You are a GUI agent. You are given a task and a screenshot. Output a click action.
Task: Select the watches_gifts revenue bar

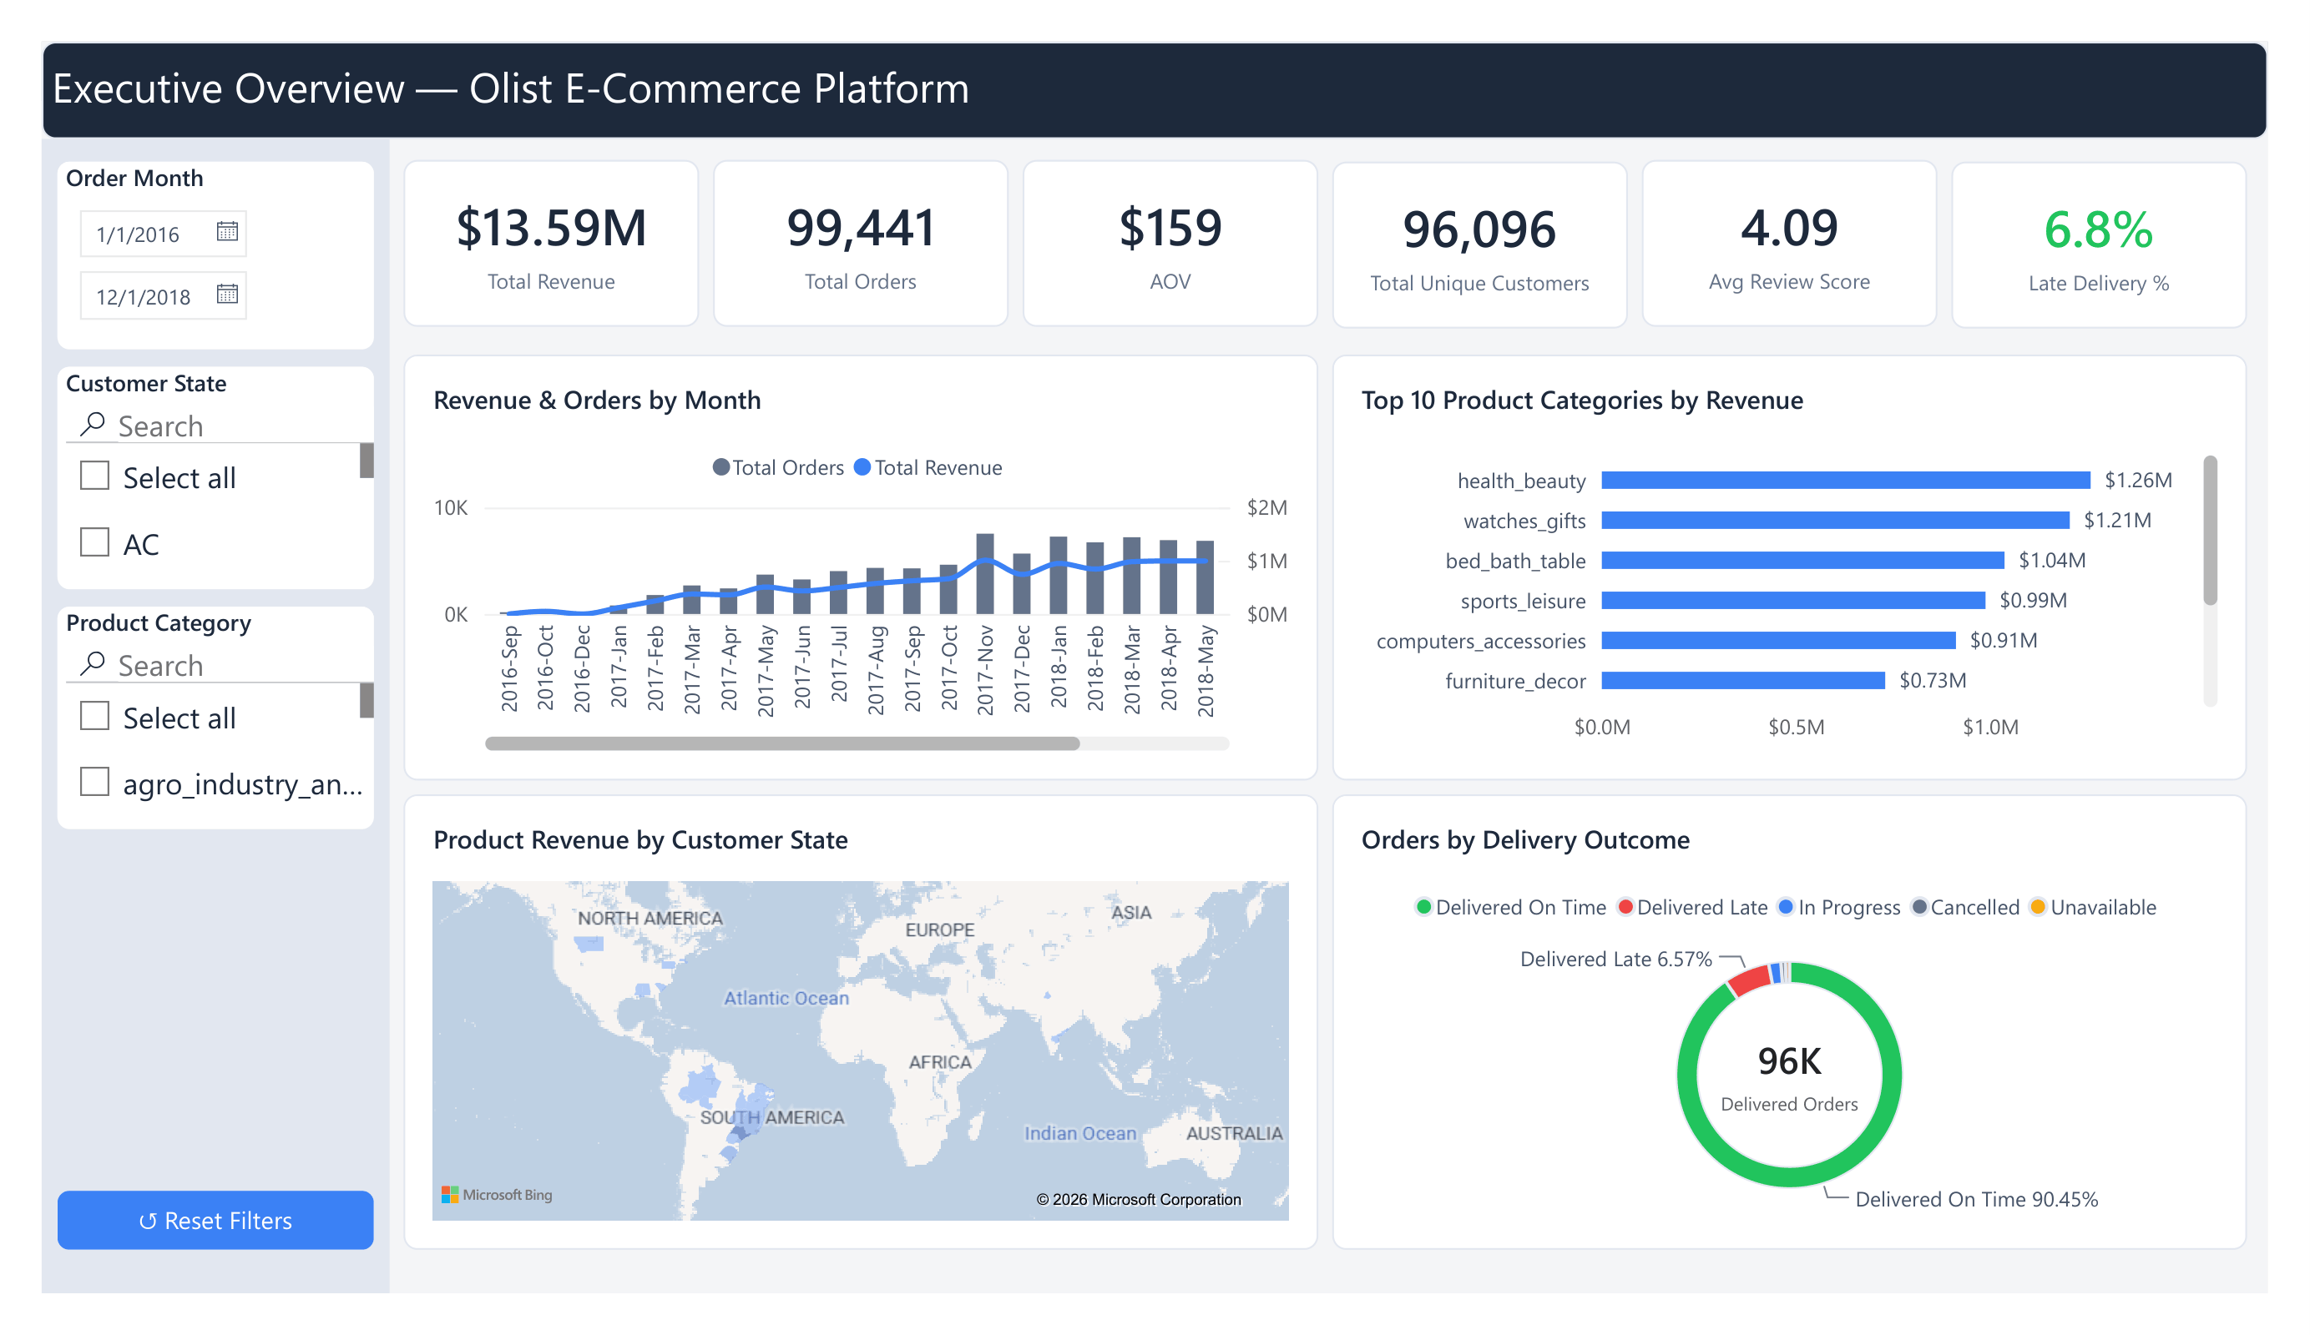click(x=1835, y=521)
